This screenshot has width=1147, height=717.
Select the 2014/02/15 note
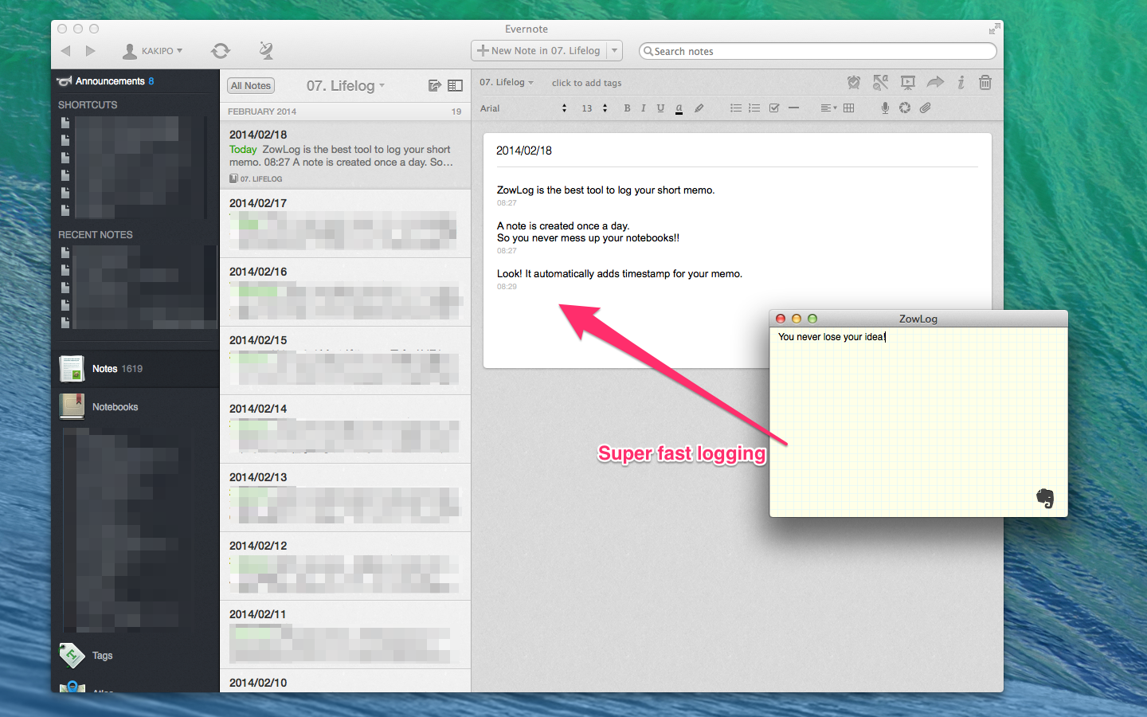coord(346,361)
